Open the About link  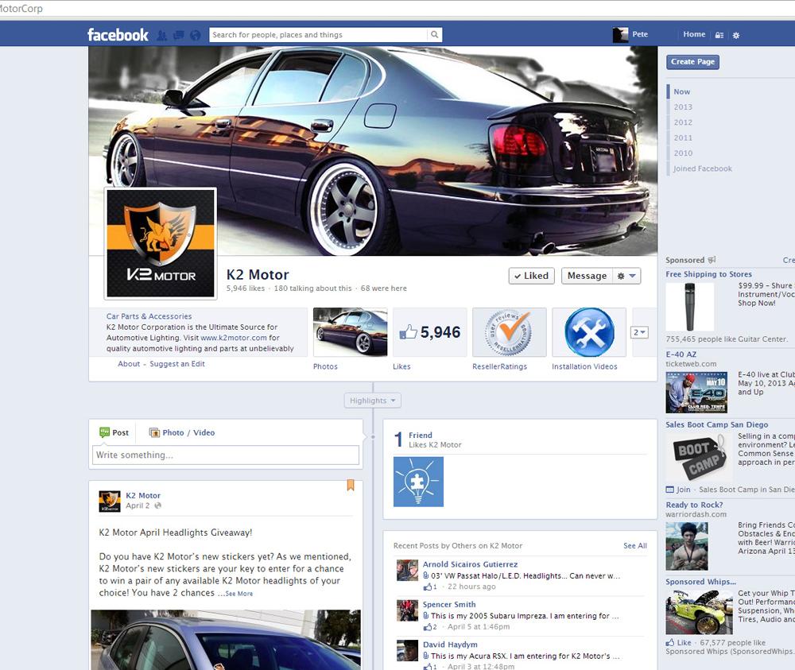129,364
